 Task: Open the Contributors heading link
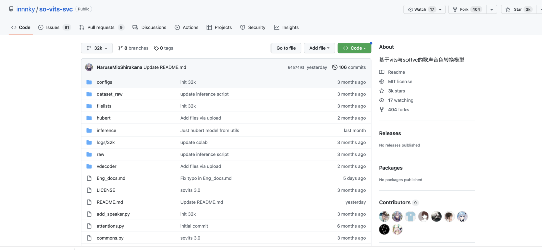click(395, 203)
